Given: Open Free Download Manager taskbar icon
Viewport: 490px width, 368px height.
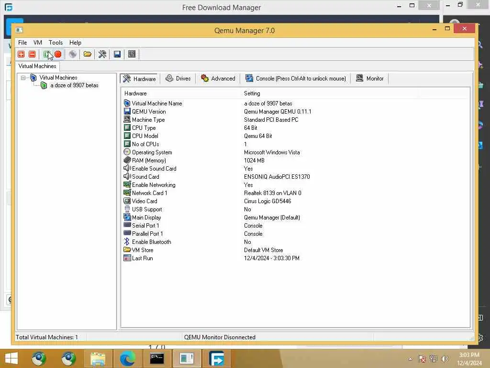Looking at the screenshot, I should pyautogui.click(x=217, y=358).
